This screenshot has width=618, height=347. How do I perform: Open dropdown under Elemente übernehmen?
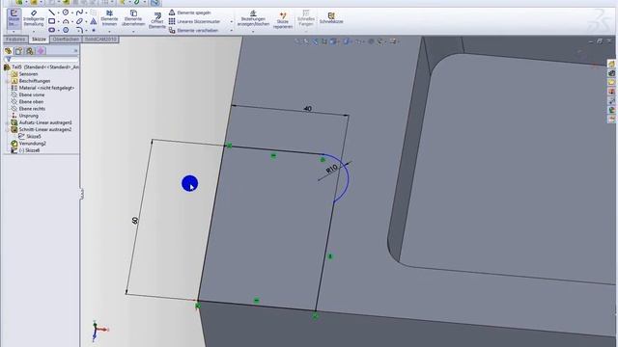(x=133, y=31)
